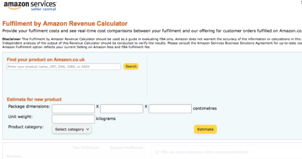Click the Estimate for new product heading
The width and height of the screenshot is (302, 159).
[34, 100]
